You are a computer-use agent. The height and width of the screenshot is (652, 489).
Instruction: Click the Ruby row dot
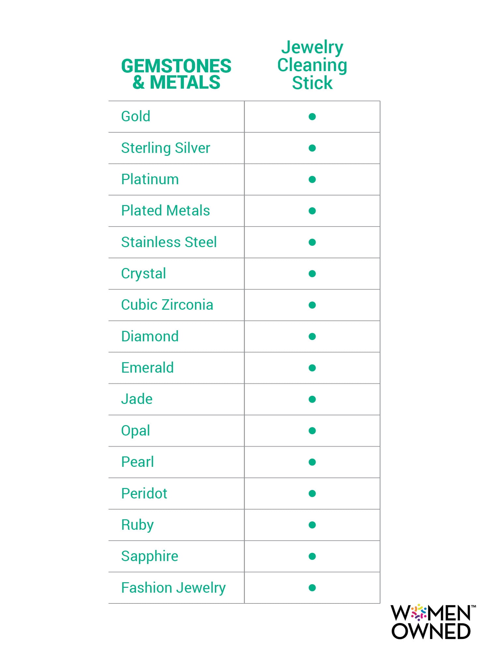point(312,525)
